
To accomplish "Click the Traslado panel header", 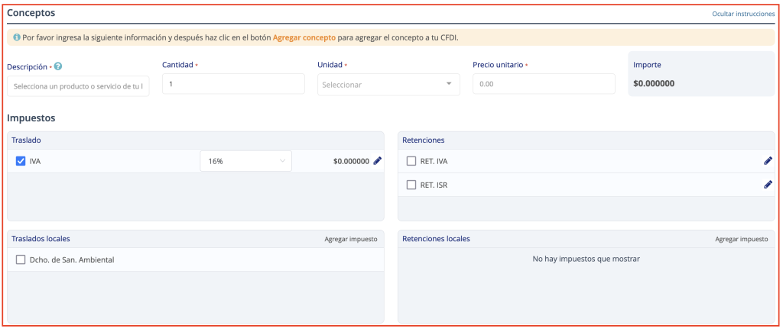I will click(x=196, y=140).
